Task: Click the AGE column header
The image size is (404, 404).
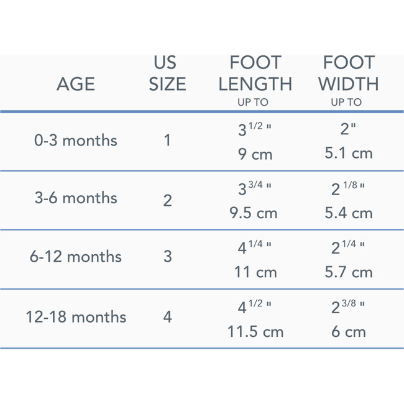Action: (x=76, y=84)
